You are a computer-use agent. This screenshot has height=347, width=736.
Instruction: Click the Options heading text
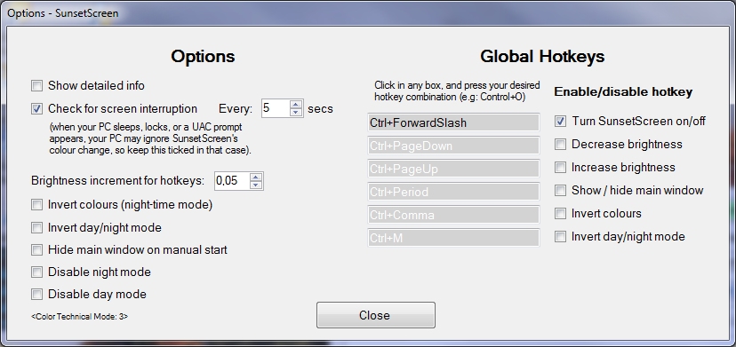pyautogui.click(x=203, y=56)
